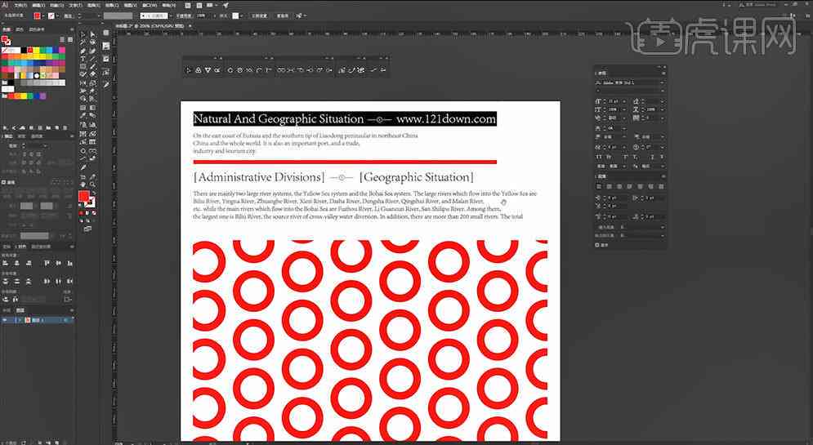
Task: Toggle All Caps (TT) in Character panel
Action: [600, 157]
